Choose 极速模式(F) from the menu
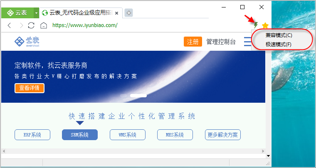The width and height of the screenshot is (316, 168). click(x=278, y=44)
